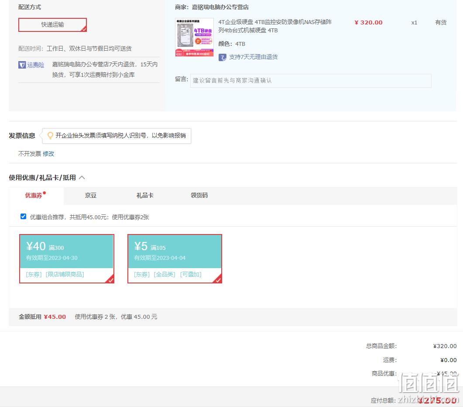
Task: Open the 支持7天无理由退货 link
Action: pyautogui.click(x=254, y=57)
